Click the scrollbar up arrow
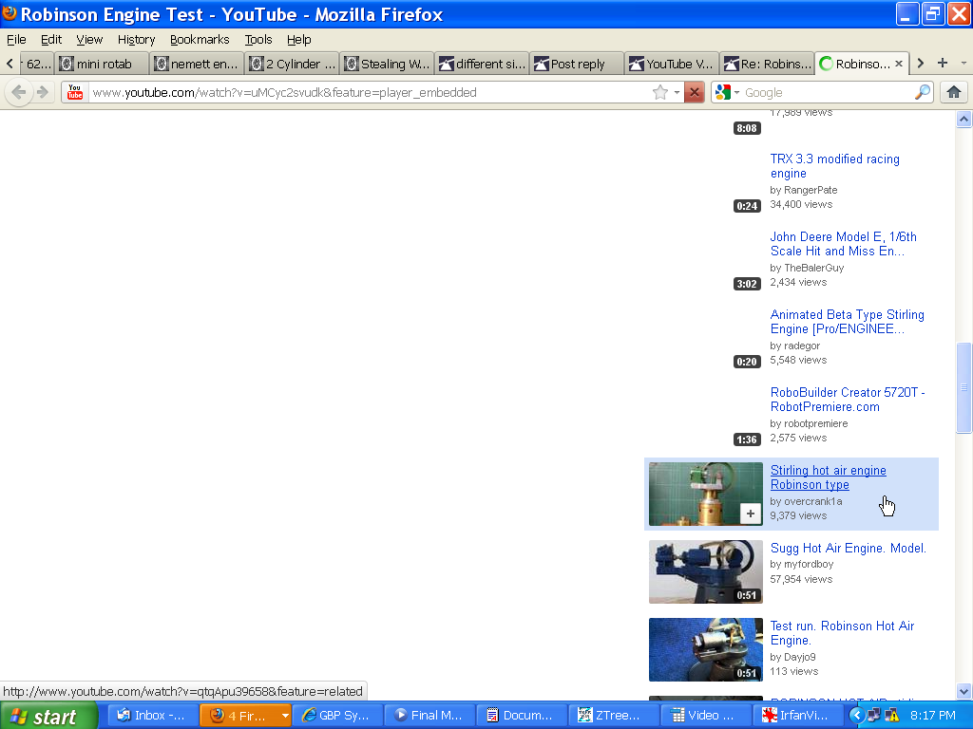This screenshot has height=729, width=973. tap(963, 119)
